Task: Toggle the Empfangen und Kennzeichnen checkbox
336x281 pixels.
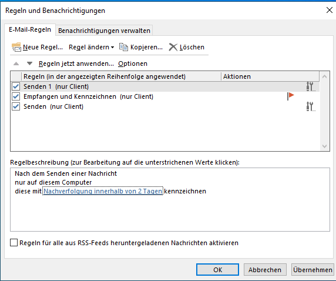Action: pyautogui.click(x=16, y=96)
